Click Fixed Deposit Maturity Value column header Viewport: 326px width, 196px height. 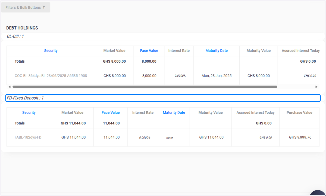click(211, 113)
